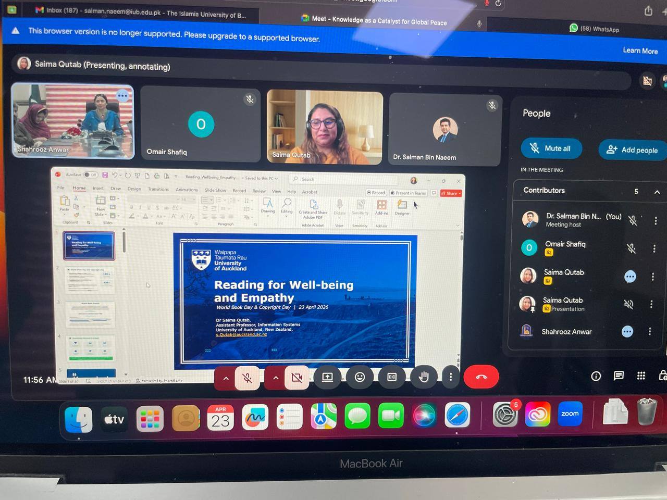Image resolution: width=667 pixels, height=500 pixels.
Task: Open the emoji reactions button
Action: [360, 377]
